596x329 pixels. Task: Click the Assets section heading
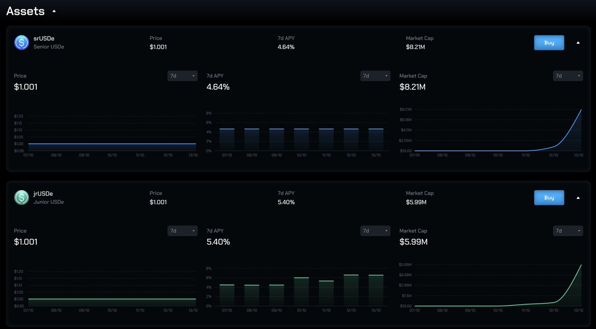25,11
